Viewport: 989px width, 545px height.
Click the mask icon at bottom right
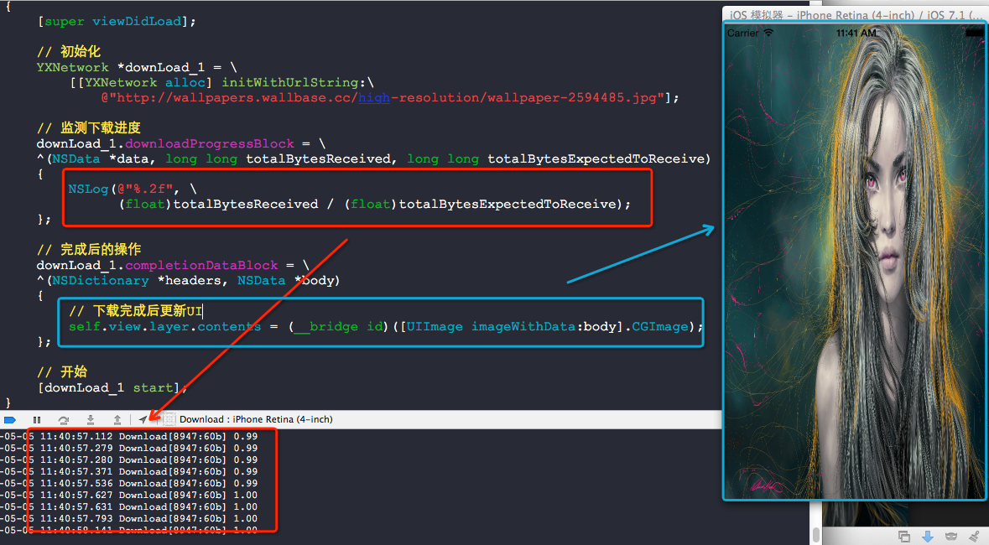coord(951,536)
